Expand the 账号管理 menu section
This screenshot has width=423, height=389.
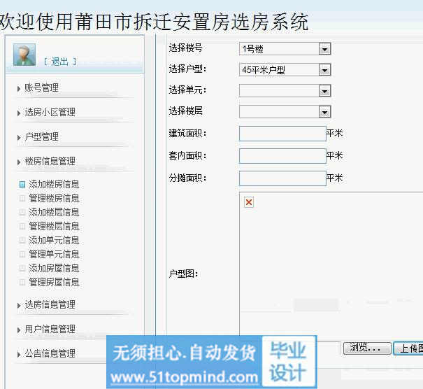click(x=41, y=87)
